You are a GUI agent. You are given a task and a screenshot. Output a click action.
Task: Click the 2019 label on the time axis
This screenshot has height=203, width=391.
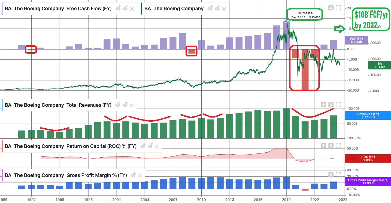[x=286, y=199]
